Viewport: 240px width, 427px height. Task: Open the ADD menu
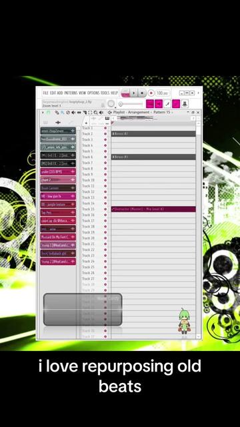click(x=60, y=93)
